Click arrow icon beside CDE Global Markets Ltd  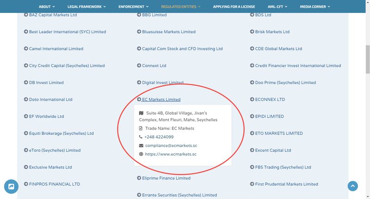tap(252, 48)
